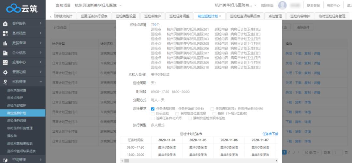Open 整改单 in the sidebar submenu
This screenshot has height=163, width=352.
12,136
